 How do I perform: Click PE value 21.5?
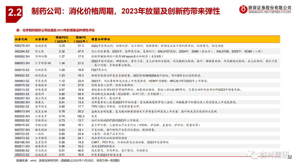click(81, 63)
